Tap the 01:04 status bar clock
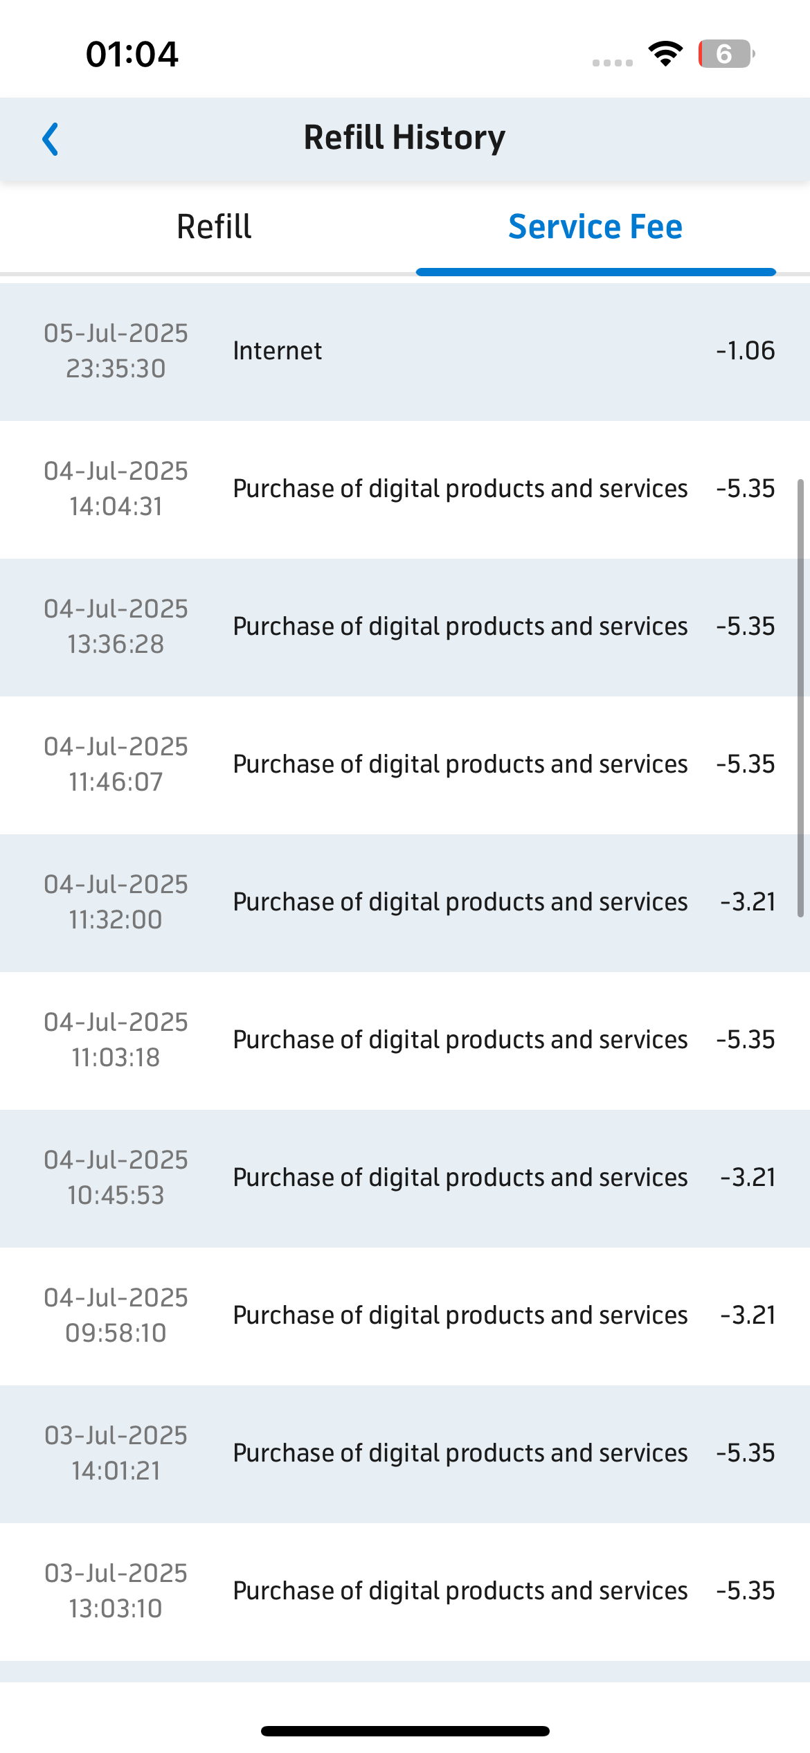810x1753 pixels. click(x=132, y=54)
